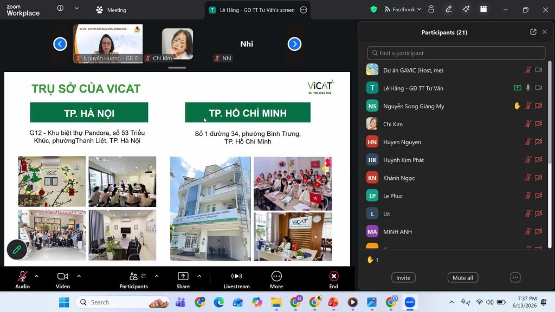The height and width of the screenshot is (312, 555).
Task: Click the green annotation pencil button
Action: click(x=17, y=250)
